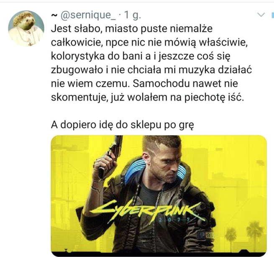
Task: Select the tilde display name
Action: tap(54, 15)
